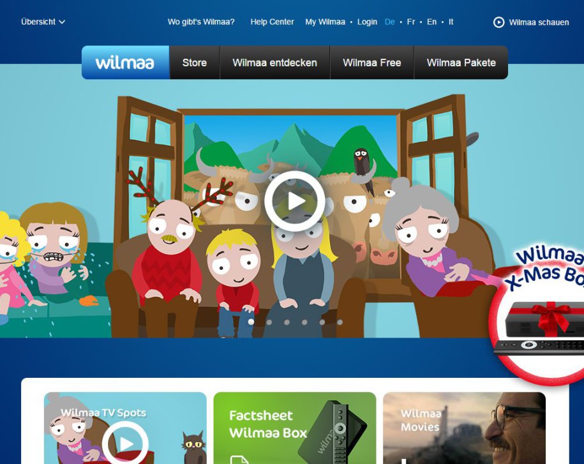The image size is (584, 464).
Task: Jump to the last carousel slide dot
Action: [340, 322]
